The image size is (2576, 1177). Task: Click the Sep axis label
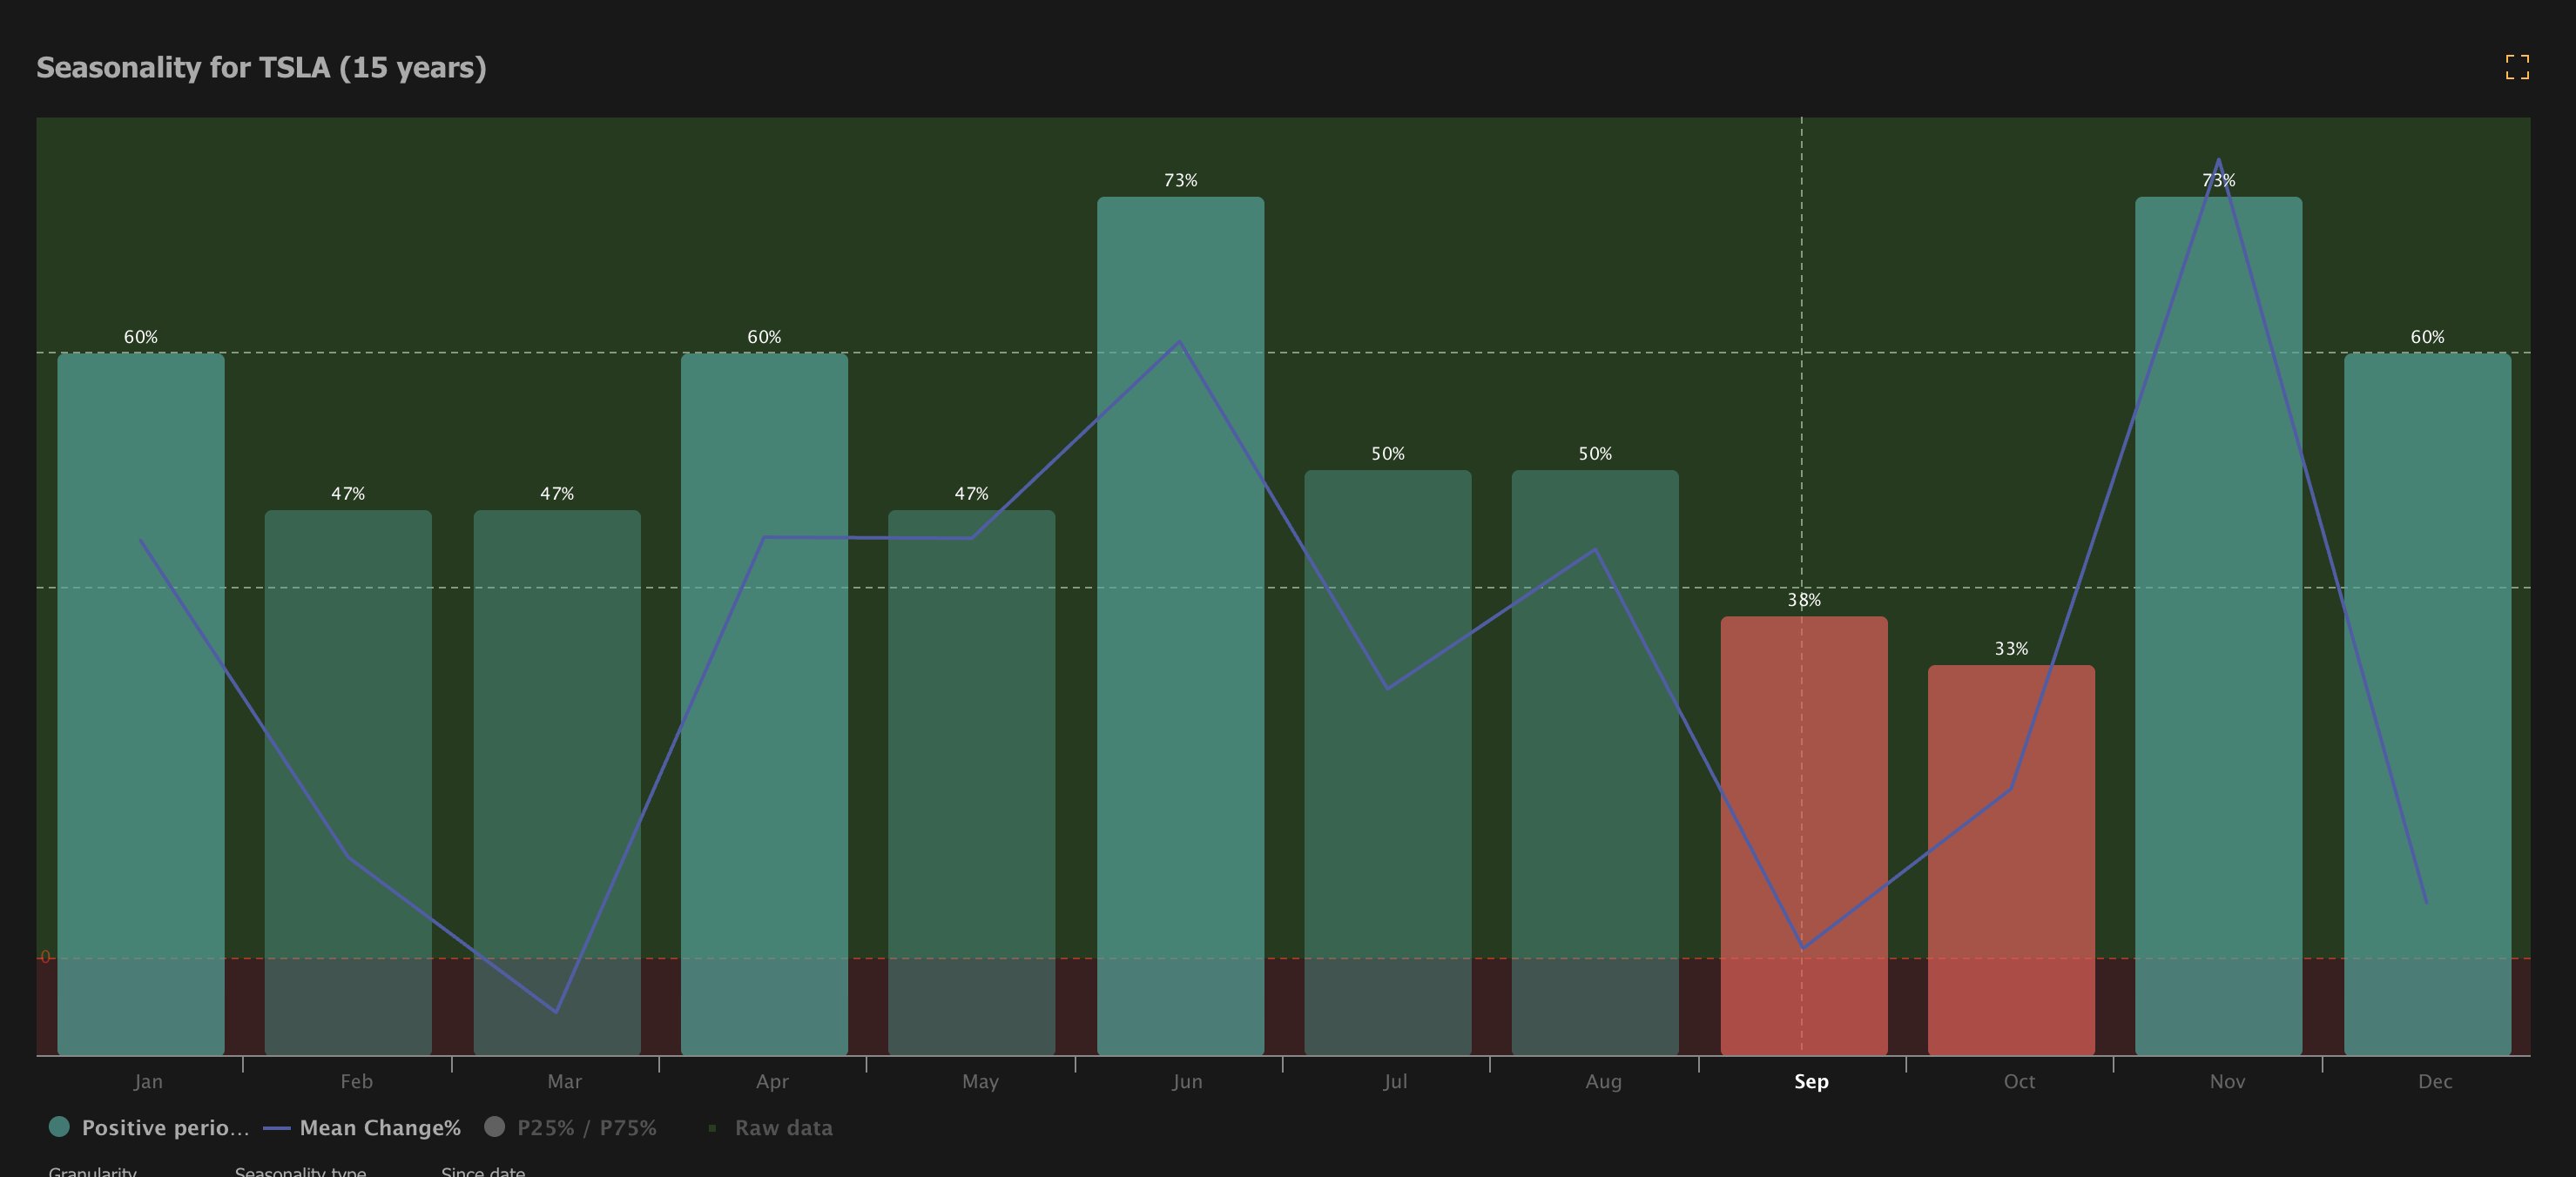(x=1811, y=1082)
